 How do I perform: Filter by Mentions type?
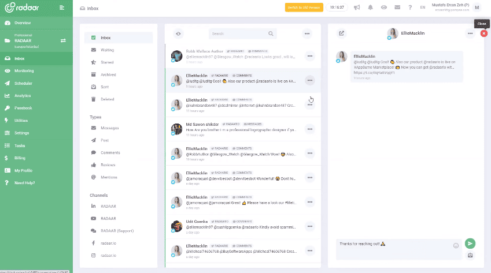(x=109, y=177)
